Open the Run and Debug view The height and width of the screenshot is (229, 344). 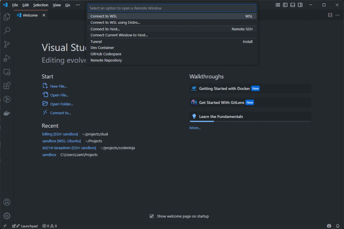[7, 58]
